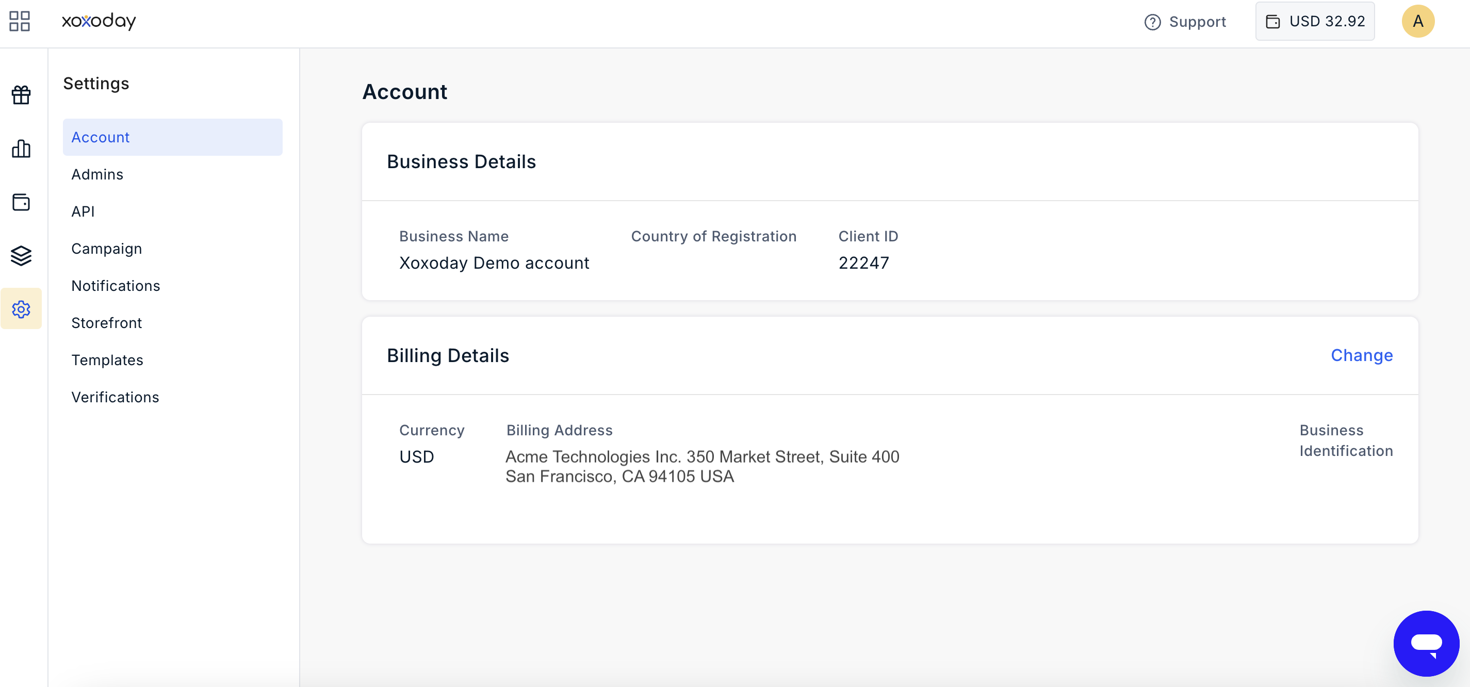
Task: Open the user avatar A menu
Action: (x=1418, y=21)
